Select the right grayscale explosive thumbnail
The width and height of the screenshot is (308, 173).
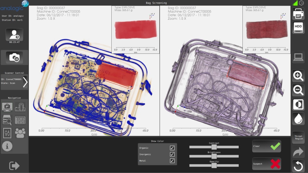coord(267,30)
